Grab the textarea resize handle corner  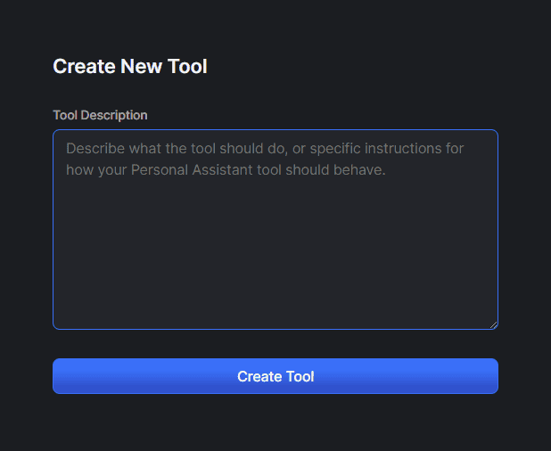tap(493, 325)
